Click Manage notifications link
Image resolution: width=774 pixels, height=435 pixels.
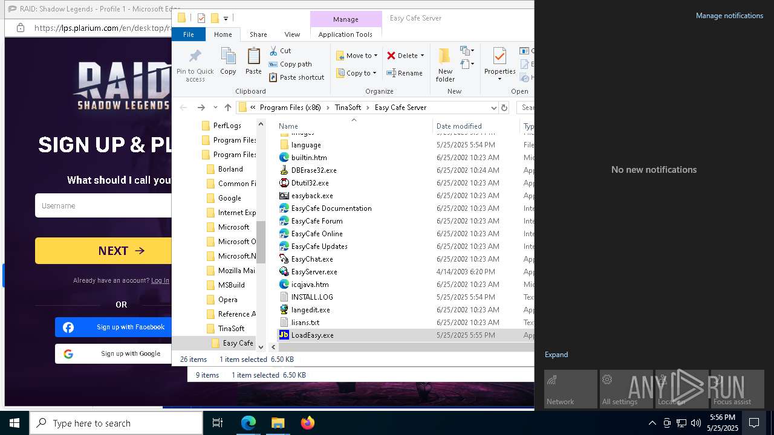tap(729, 16)
